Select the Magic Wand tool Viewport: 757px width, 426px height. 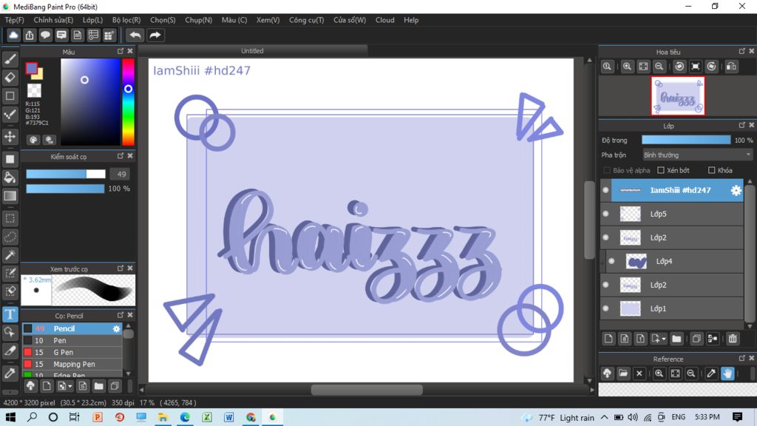[10, 254]
